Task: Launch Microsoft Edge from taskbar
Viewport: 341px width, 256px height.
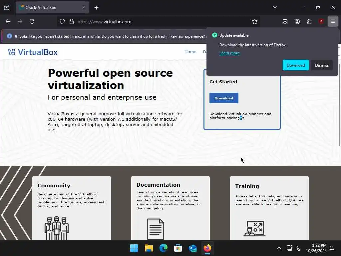Action: (163, 248)
